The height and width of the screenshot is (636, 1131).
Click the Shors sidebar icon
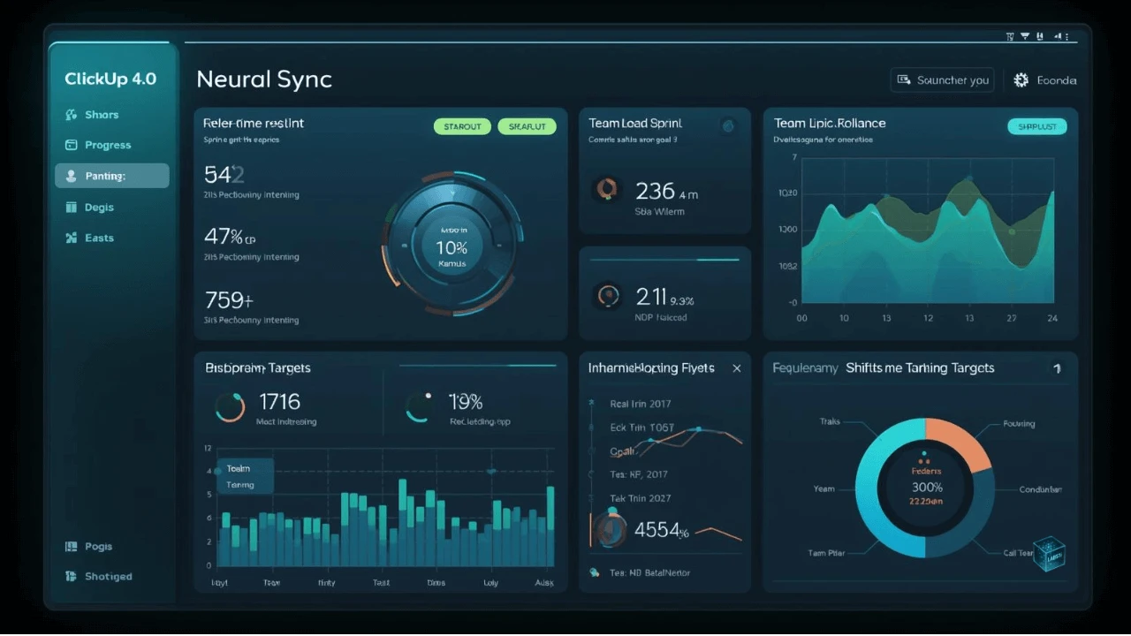coord(72,115)
